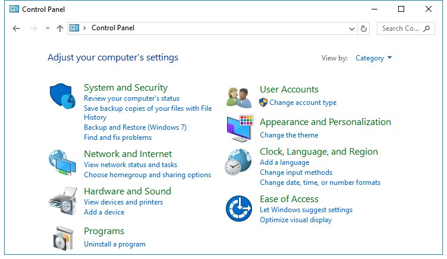This screenshot has width=447, height=259.
Task: Open User Accounts category heading
Action: (x=289, y=89)
